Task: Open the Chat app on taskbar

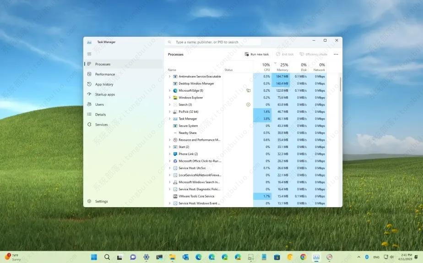Action: [x=133, y=257]
